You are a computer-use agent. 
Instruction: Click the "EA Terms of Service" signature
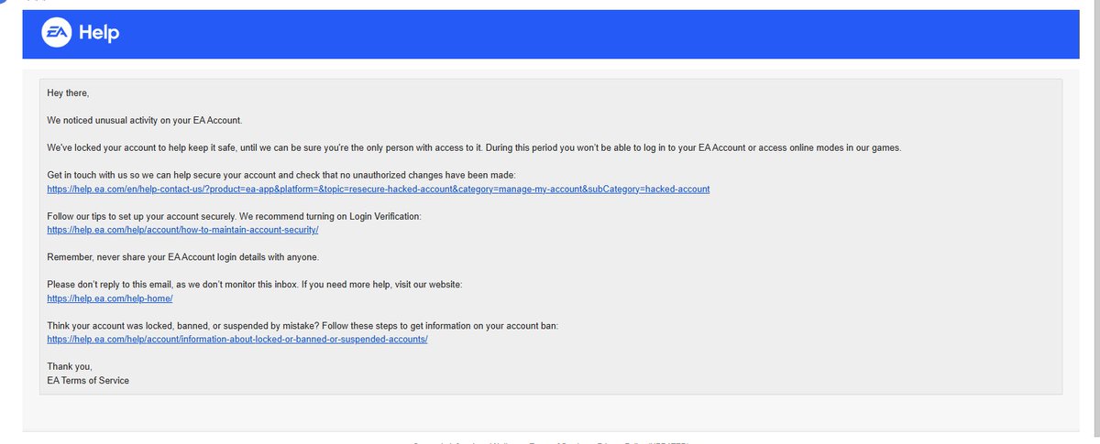point(88,380)
